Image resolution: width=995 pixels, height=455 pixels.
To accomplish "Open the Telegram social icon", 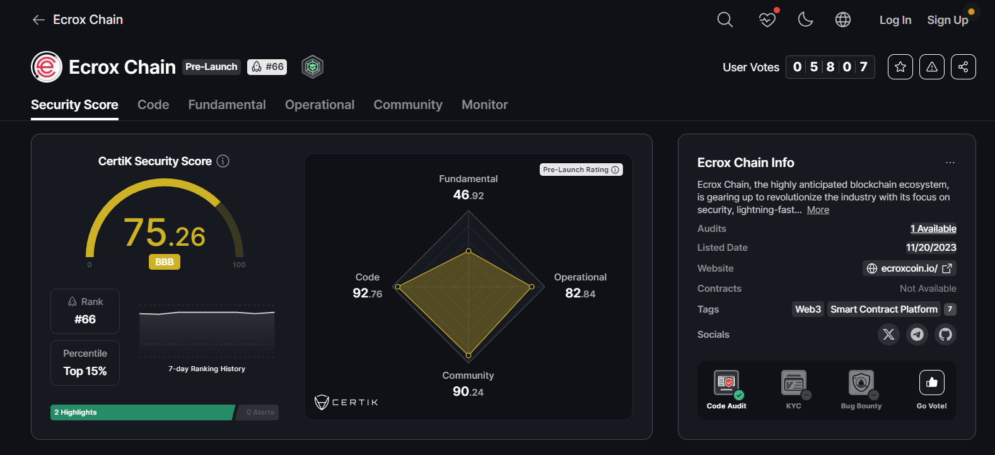I will (x=917, y=334).
